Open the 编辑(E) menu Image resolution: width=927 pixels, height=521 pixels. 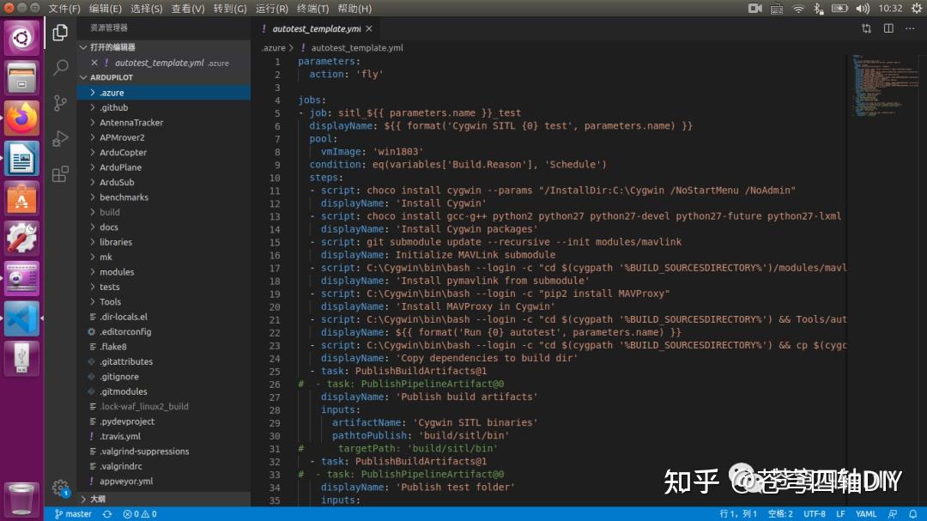106,9
